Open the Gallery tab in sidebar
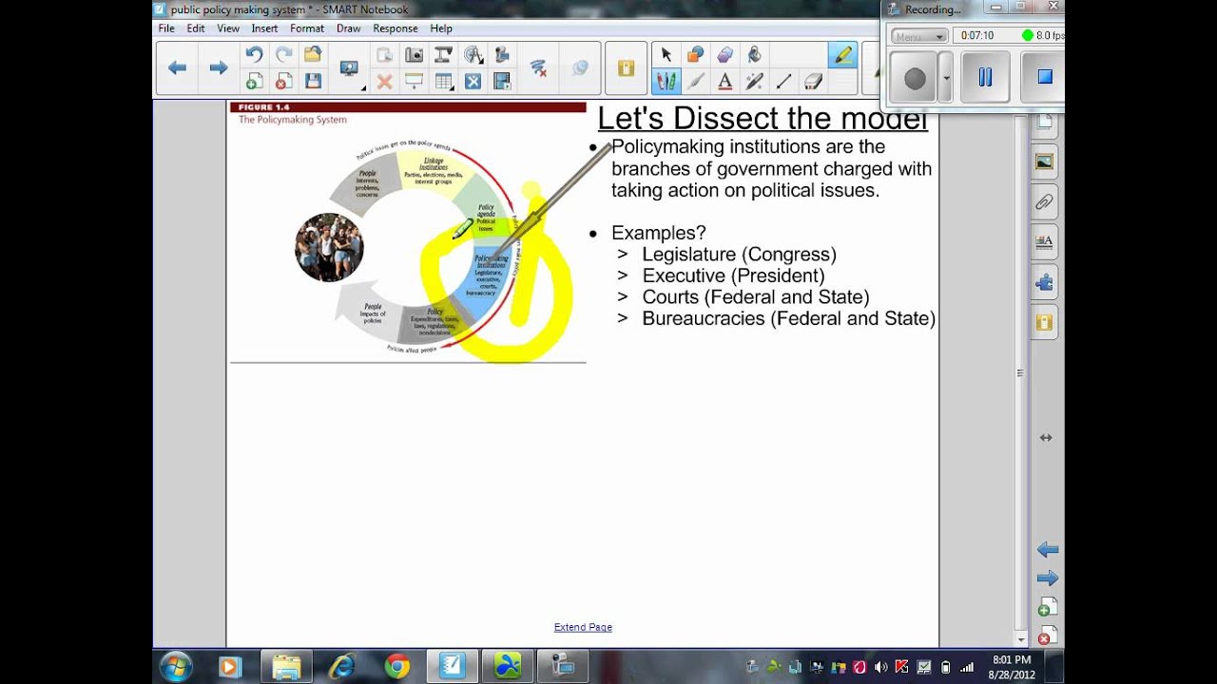Screen dimensions: 1217x684 1045,161
